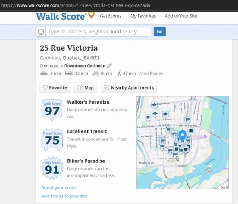This screenshot has height=204, width=238.
Task: Click the Gatineau, Quebec, J8X 0B3 address text
Action: coord(69,58)
